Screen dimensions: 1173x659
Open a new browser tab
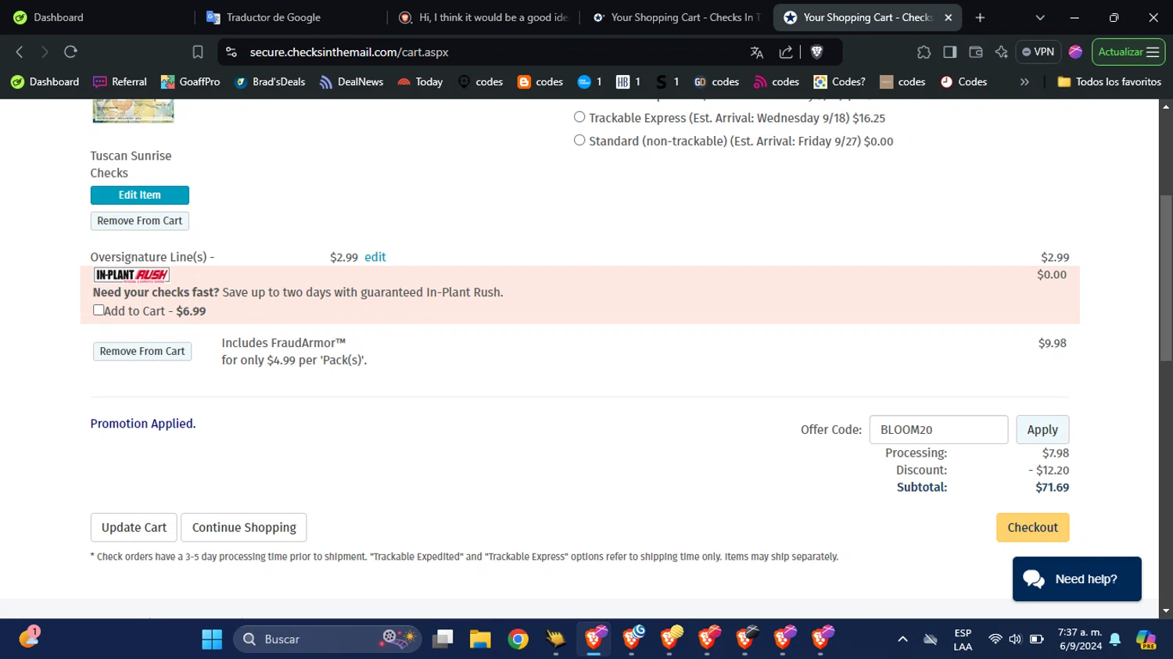coord(980,17)
